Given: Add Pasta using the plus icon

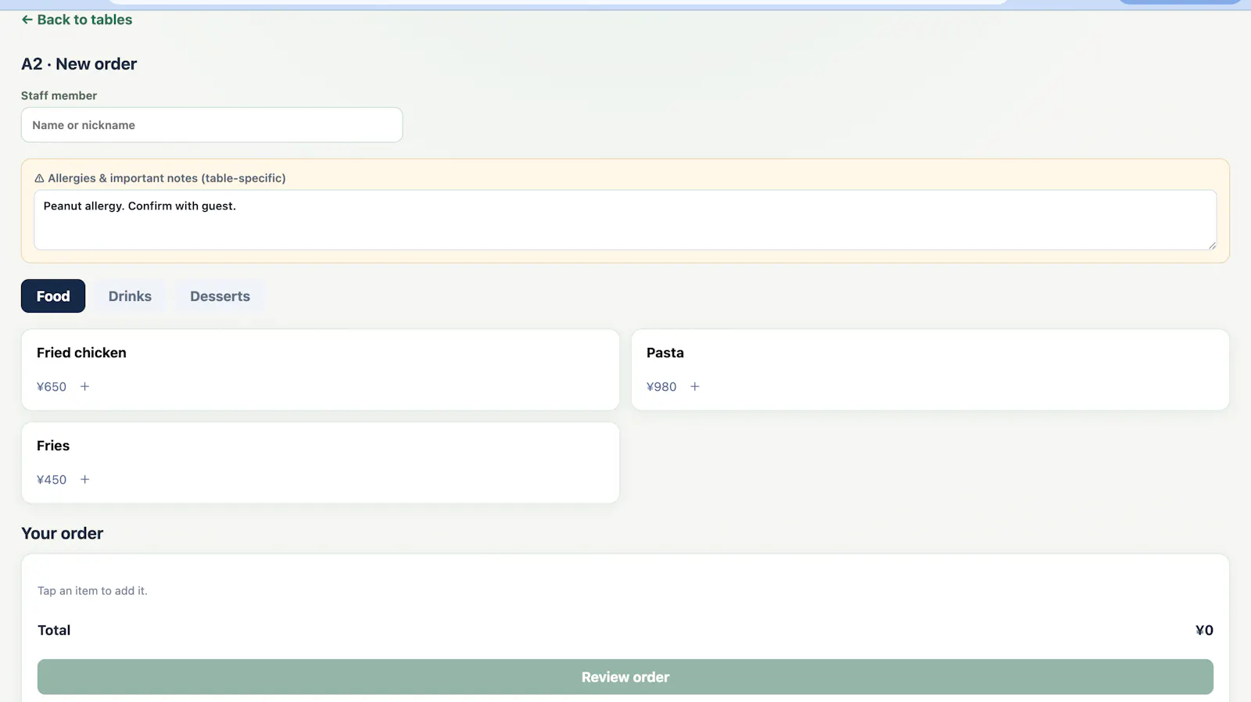Looking at the screenshot, I should 695,386.
